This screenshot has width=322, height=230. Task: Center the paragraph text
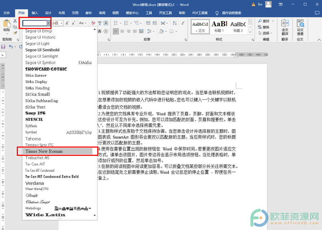(122, 31)
